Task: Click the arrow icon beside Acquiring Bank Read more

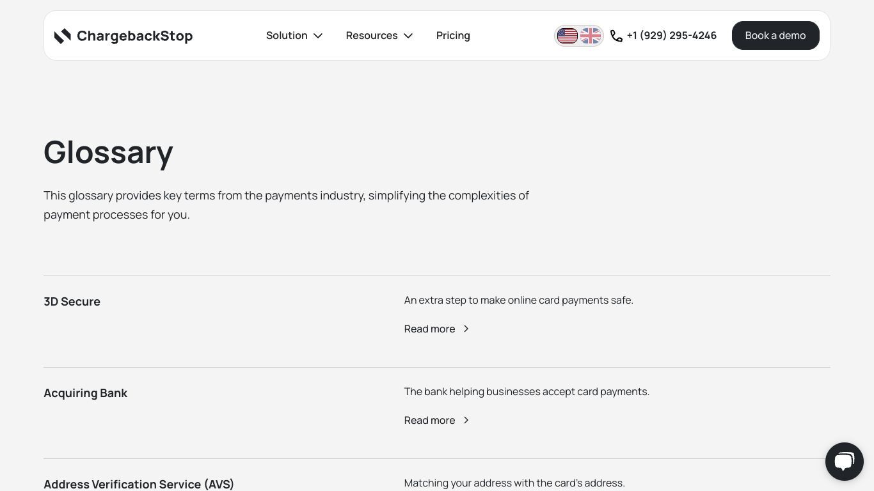Action: coord(466,420)
